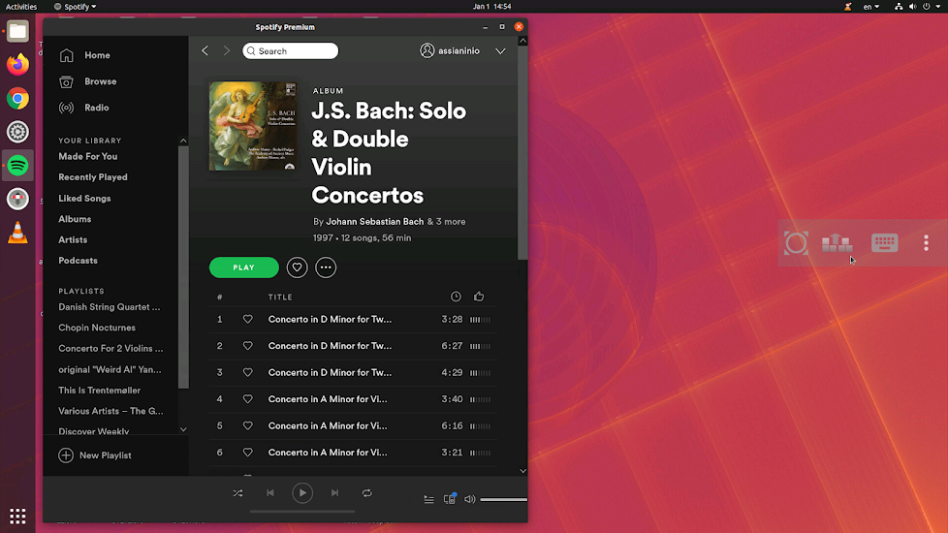Adjust the volume slider
948x533 pixels.
click(x=503, y=500)
